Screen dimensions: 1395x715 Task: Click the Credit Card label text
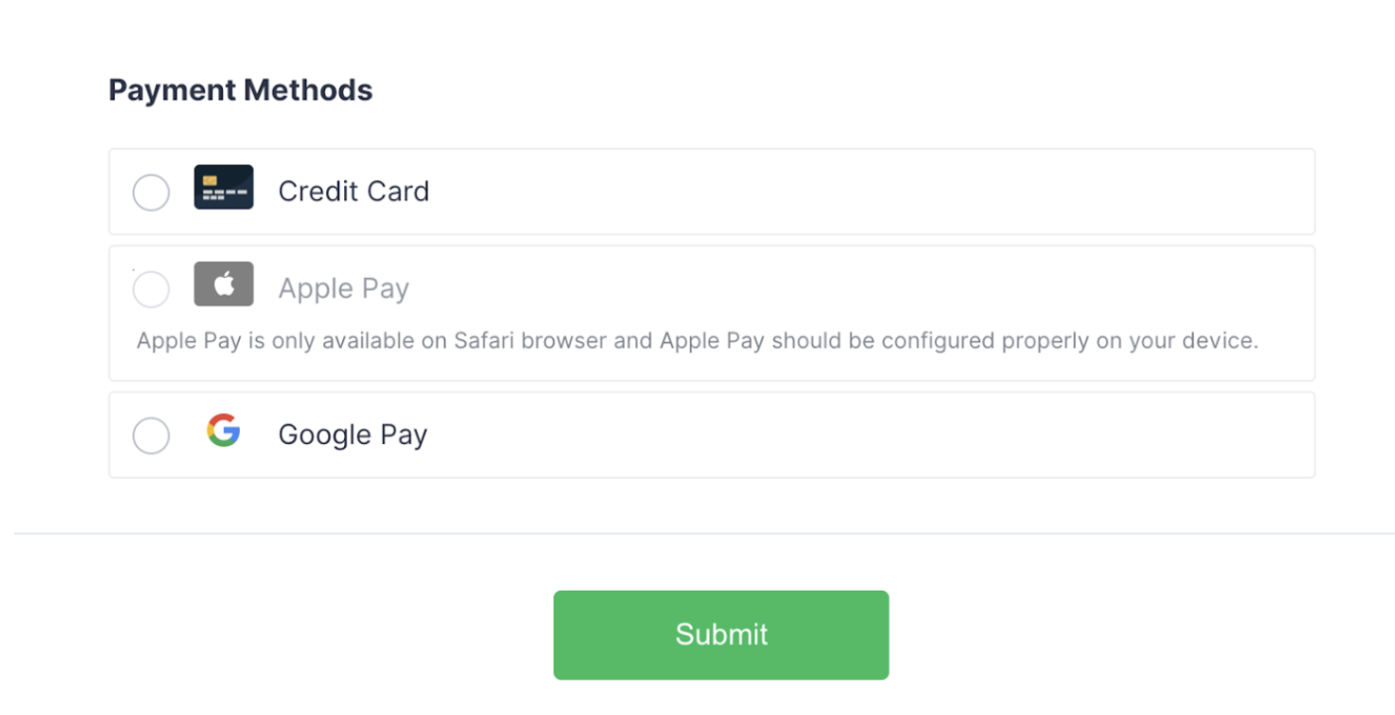point(353,192)
